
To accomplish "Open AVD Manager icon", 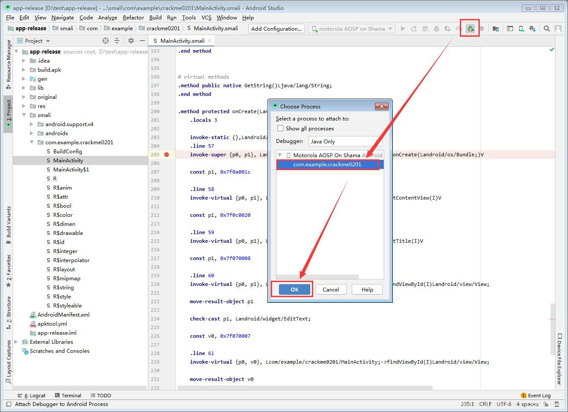I will (x=521, y=29).
